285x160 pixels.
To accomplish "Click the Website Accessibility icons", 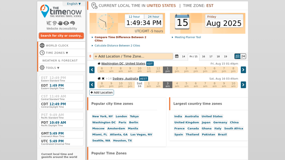I will coord(61,23).
